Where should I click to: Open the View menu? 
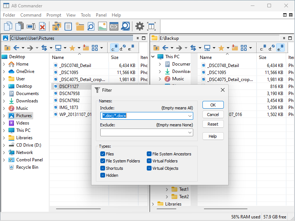(71, 15)
